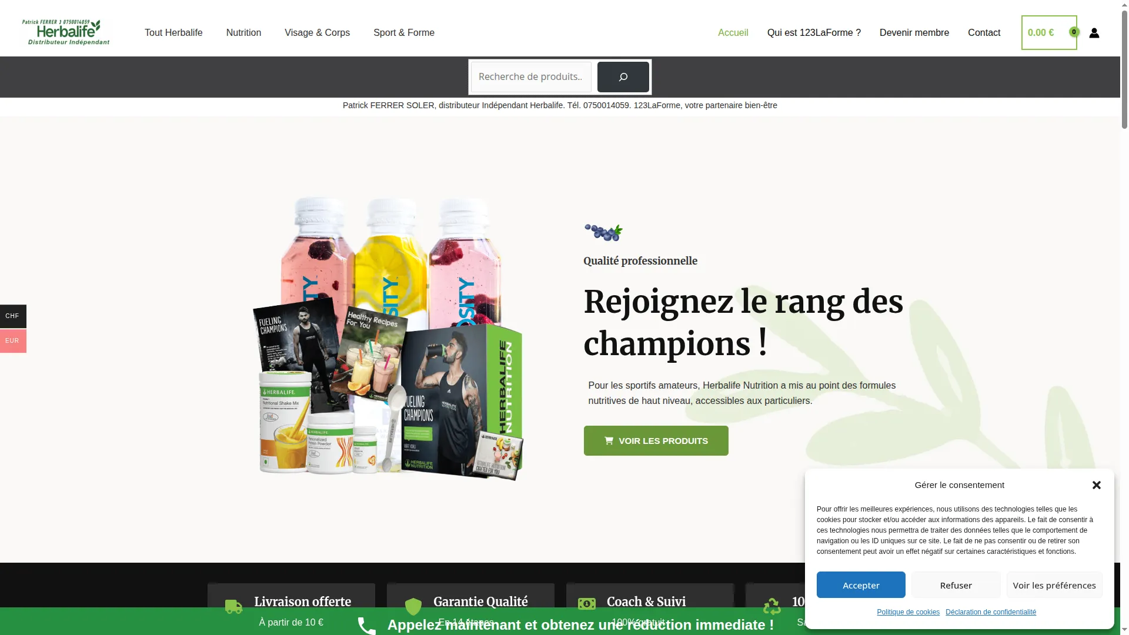Focus the Recherche de produits search field

(x=531, y=77)
